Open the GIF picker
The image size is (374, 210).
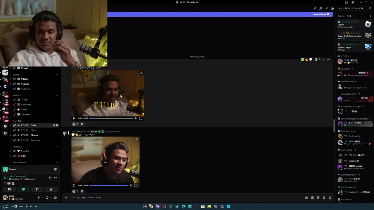point(312,198)
